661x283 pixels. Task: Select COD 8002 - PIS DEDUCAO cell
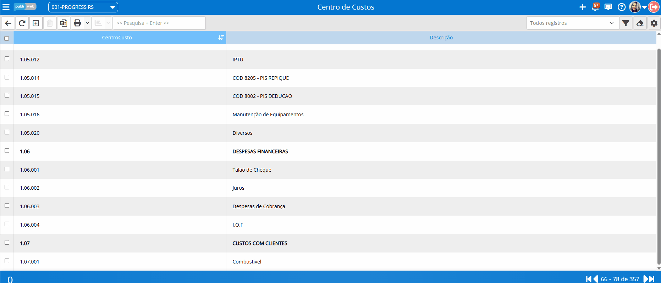(x=441, y=96)
